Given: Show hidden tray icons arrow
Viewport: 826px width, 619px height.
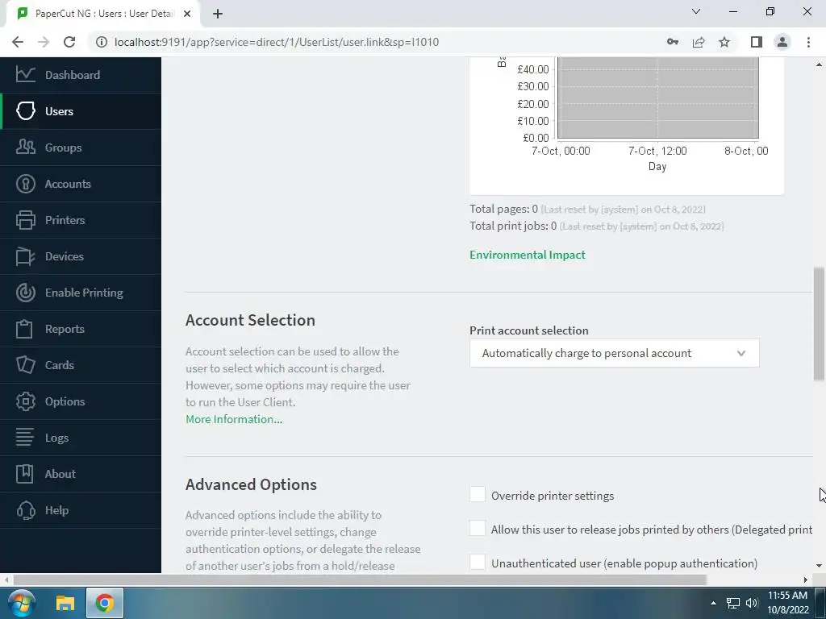Looking at the screenshot, I should click(x=713, y=603).
